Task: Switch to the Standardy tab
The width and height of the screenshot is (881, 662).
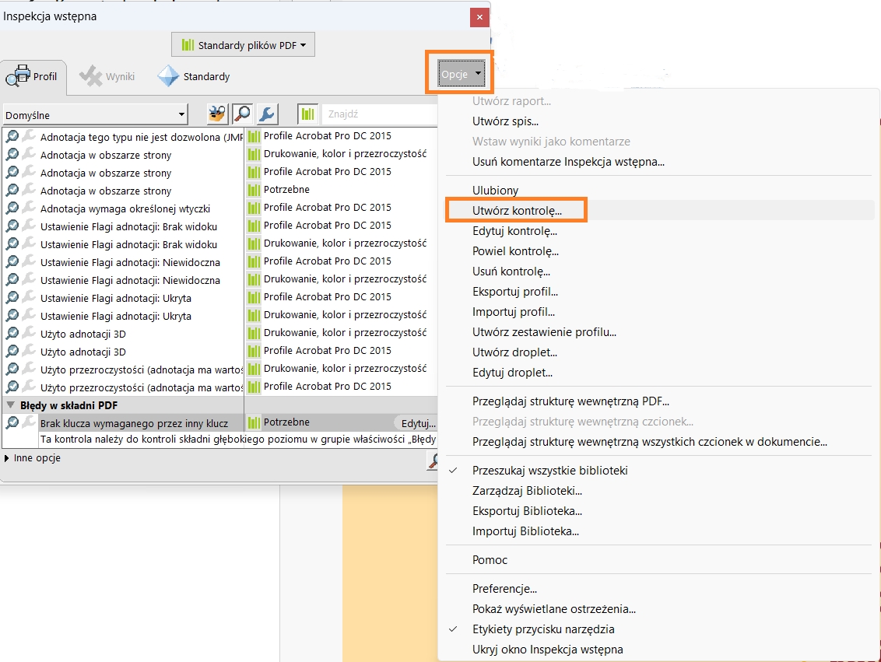Action: click(x=194, y=76)
